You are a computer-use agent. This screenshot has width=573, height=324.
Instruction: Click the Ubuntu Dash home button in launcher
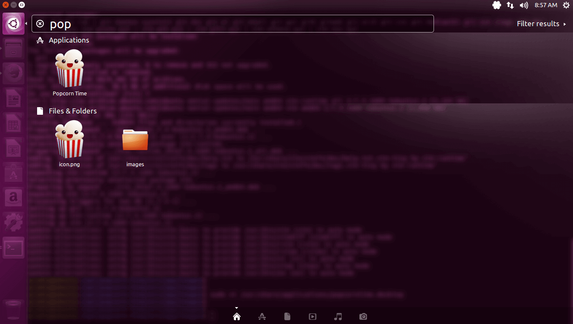click(x=13, y=24)
